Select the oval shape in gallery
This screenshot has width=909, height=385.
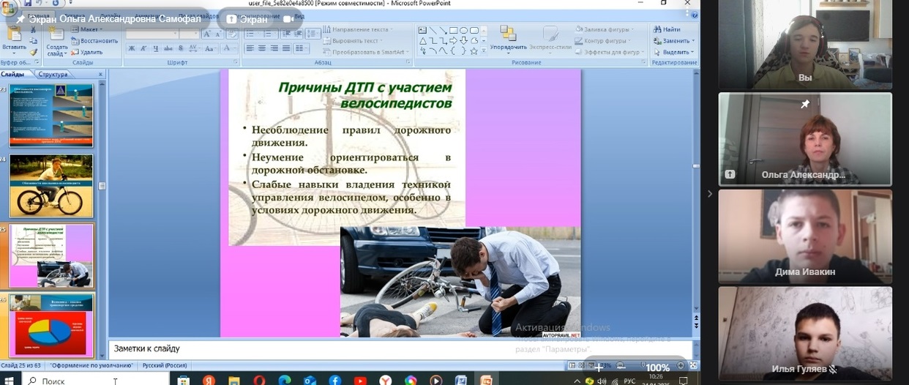[464, 31]
